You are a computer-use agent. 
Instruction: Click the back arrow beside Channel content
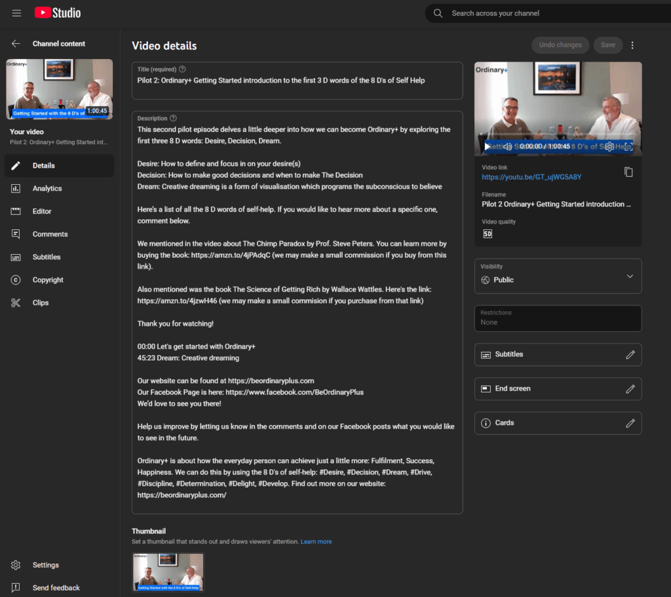16,44
